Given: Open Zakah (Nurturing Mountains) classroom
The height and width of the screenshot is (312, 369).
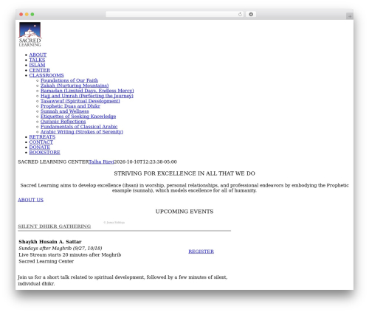Looking at the screenshot, I should pyautogui.click(x=75, y=86).
